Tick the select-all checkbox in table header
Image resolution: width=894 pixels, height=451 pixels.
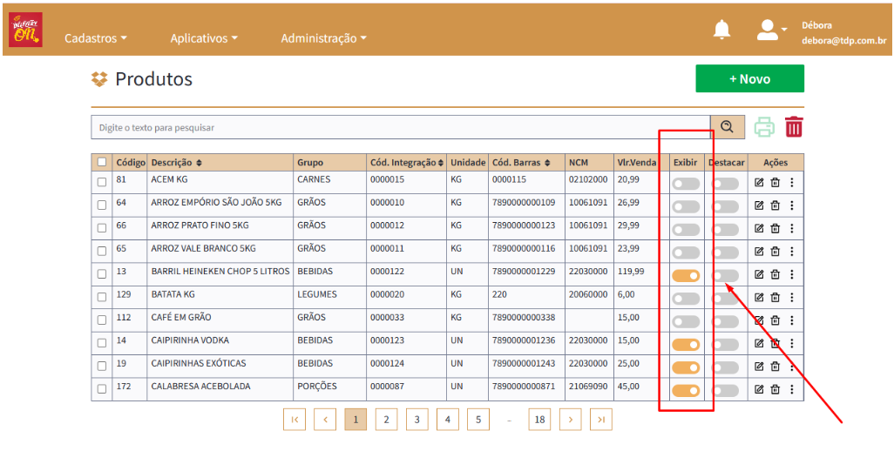coord(102,163)
